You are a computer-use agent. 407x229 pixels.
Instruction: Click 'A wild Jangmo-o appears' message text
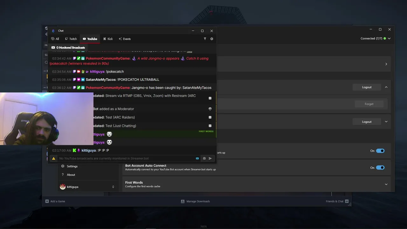tap(158, 59)
